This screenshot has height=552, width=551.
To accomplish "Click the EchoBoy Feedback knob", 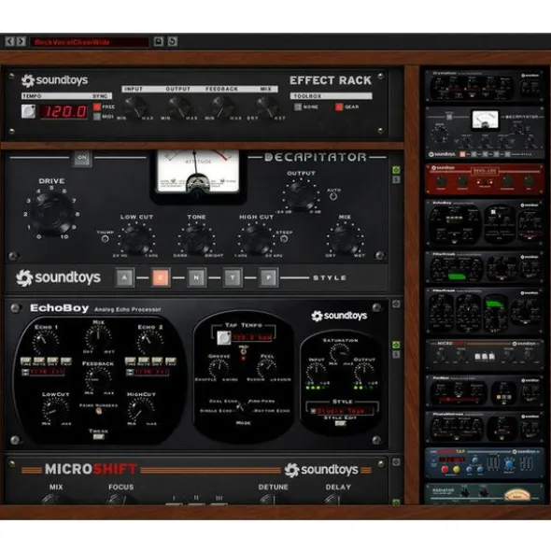I will [x=98, y=379].
